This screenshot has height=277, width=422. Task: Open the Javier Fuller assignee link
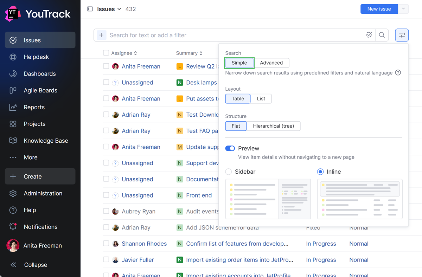pos(139,260)
